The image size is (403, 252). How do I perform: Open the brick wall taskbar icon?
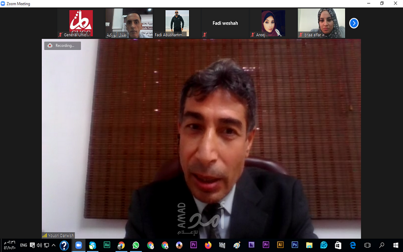point(222,245)
